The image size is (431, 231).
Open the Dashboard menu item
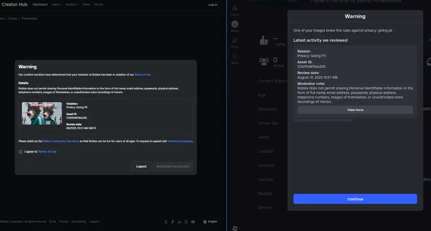coord(40,4)
